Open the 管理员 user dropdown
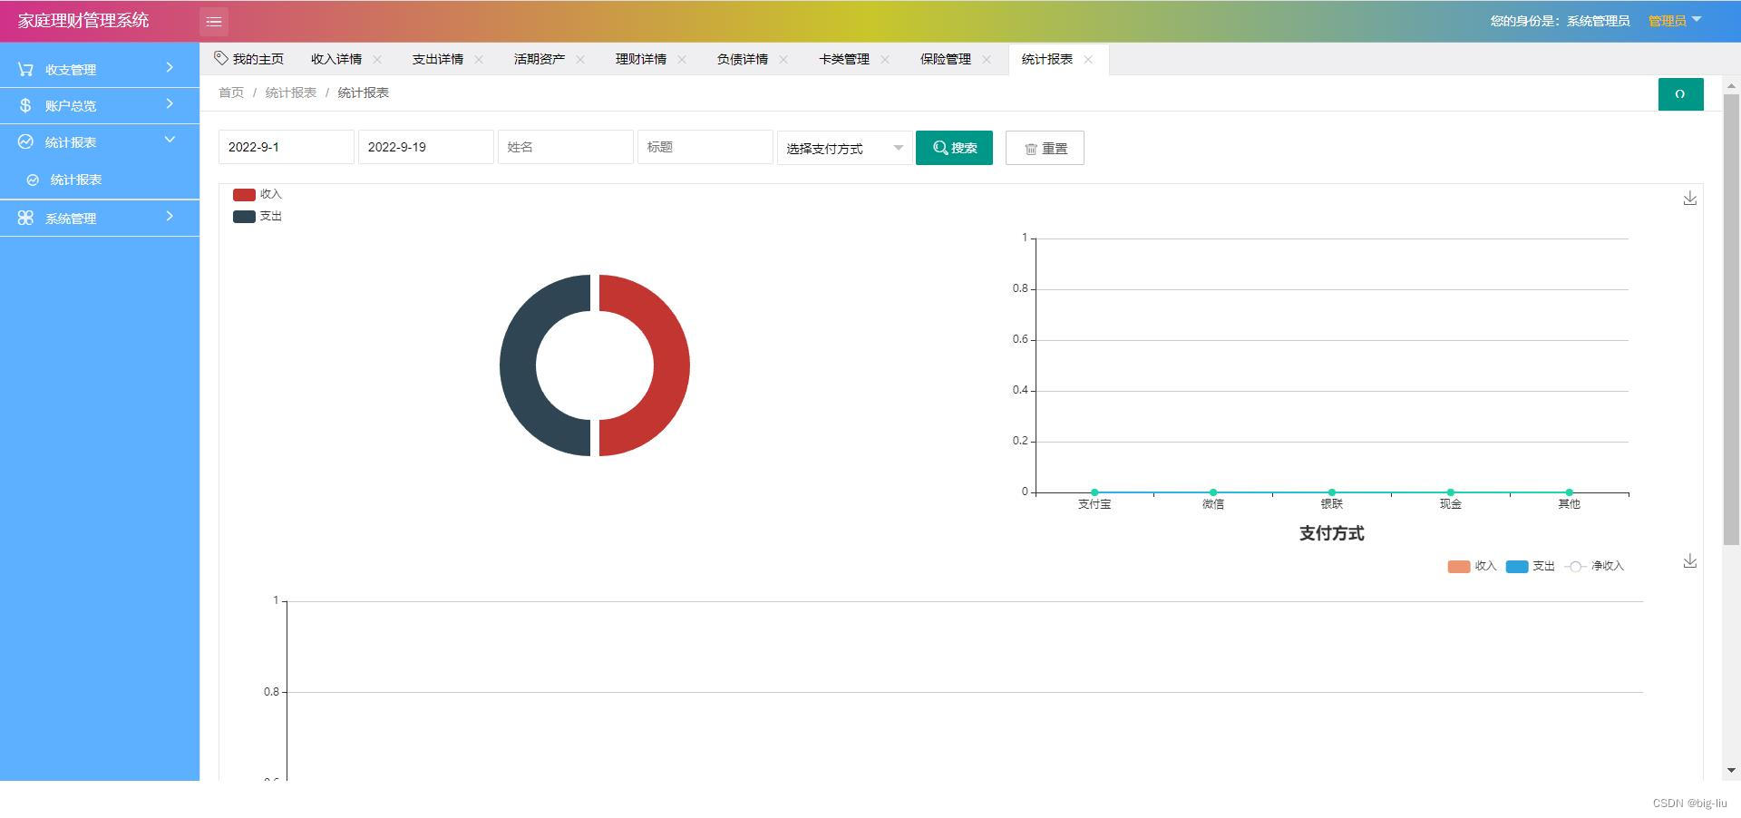Viewport: 1741px width, 818px height. coord(1675,20)
